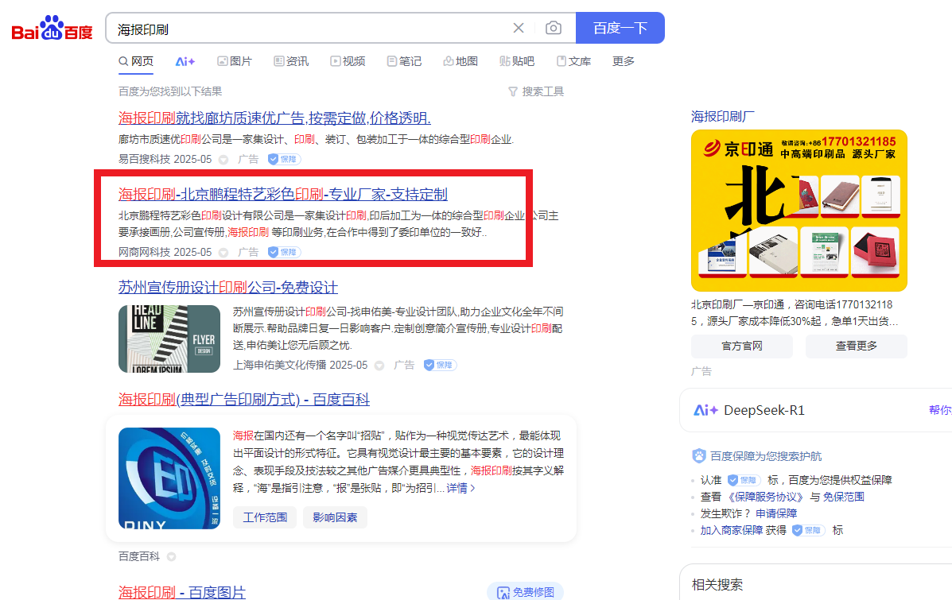Click the Baidu logo
The width and height of the screenshot is (952, 600).
[52, 29]
